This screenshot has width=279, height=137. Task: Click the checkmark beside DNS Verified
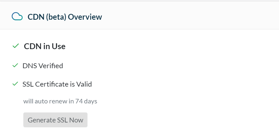point(15,66)
